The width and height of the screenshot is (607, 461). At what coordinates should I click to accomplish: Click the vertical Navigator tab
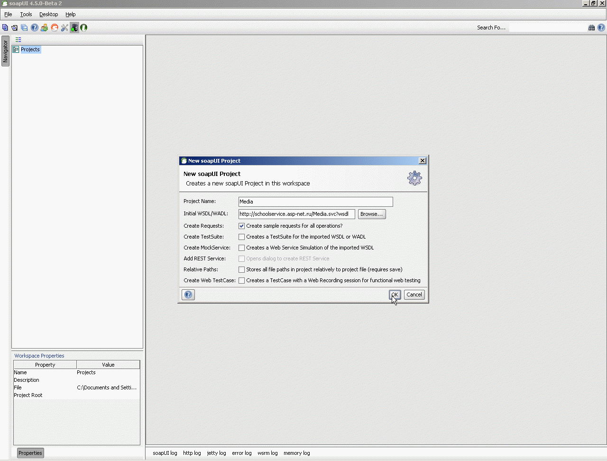[5, 51]
